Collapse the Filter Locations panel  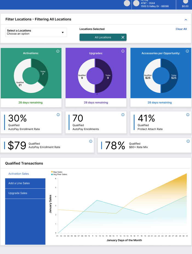tap(186, 20)
